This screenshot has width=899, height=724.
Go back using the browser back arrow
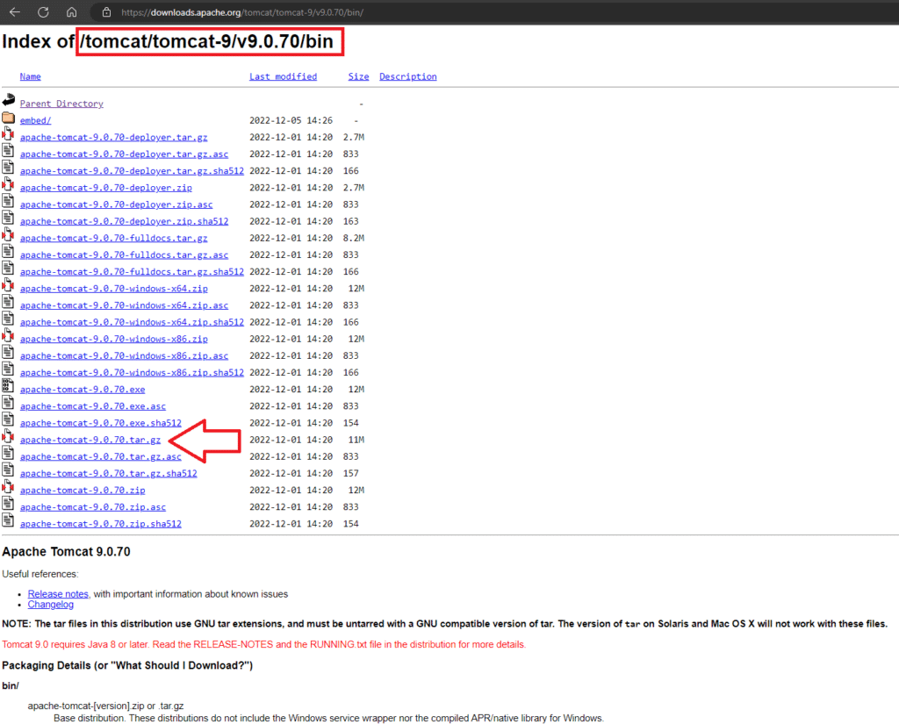coord(15,12)
